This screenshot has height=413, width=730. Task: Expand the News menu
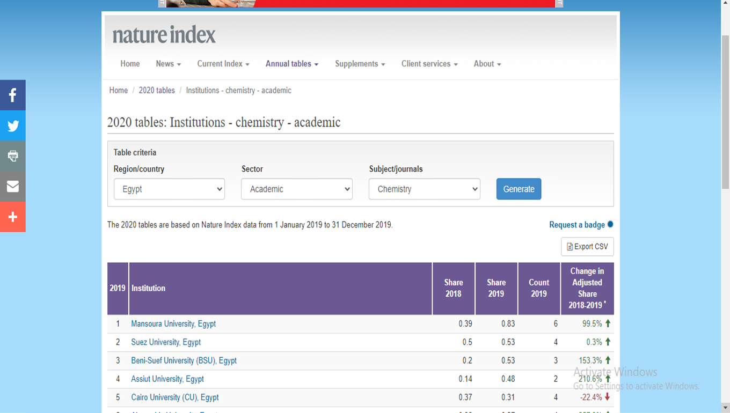click(169, 64)
